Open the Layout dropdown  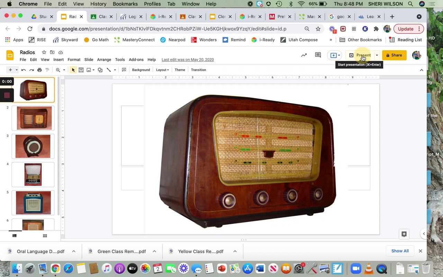click(162, 70)
